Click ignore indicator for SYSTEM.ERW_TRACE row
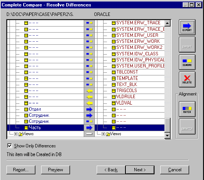204x180 pixels. pyautogui.click(x=89, y=23)
